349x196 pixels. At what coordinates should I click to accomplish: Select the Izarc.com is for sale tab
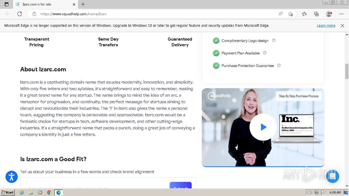coord(46,4)
